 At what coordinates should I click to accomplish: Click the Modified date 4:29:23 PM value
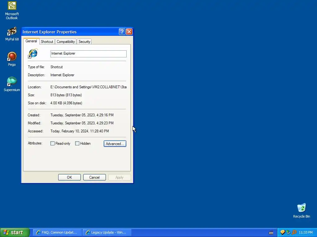pyautogui.click(x=82, y=123)
